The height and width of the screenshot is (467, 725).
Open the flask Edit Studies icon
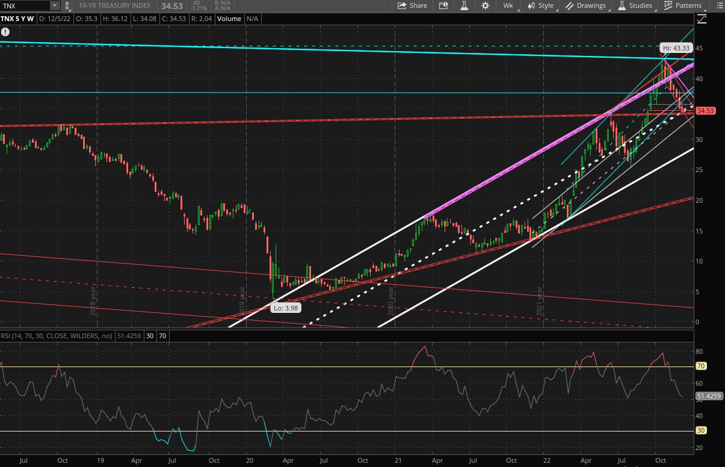(464, 5)
